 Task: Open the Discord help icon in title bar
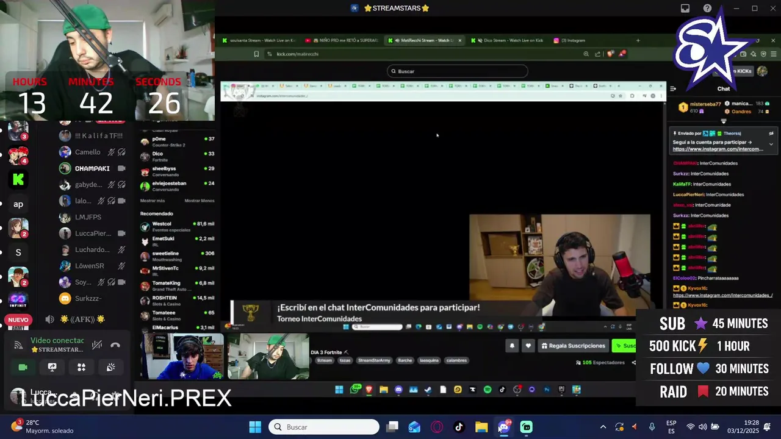click(707, 9)
